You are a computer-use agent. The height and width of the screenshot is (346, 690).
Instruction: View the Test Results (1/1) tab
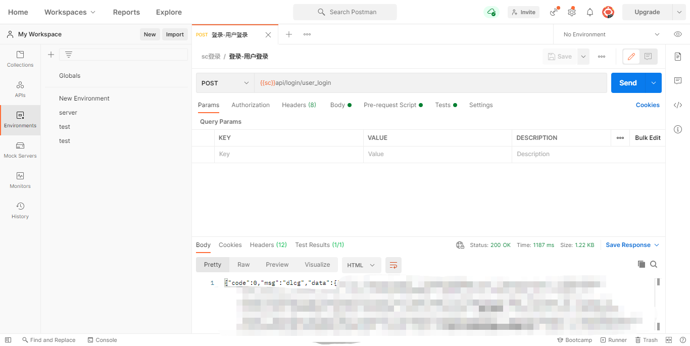(320, 245)
